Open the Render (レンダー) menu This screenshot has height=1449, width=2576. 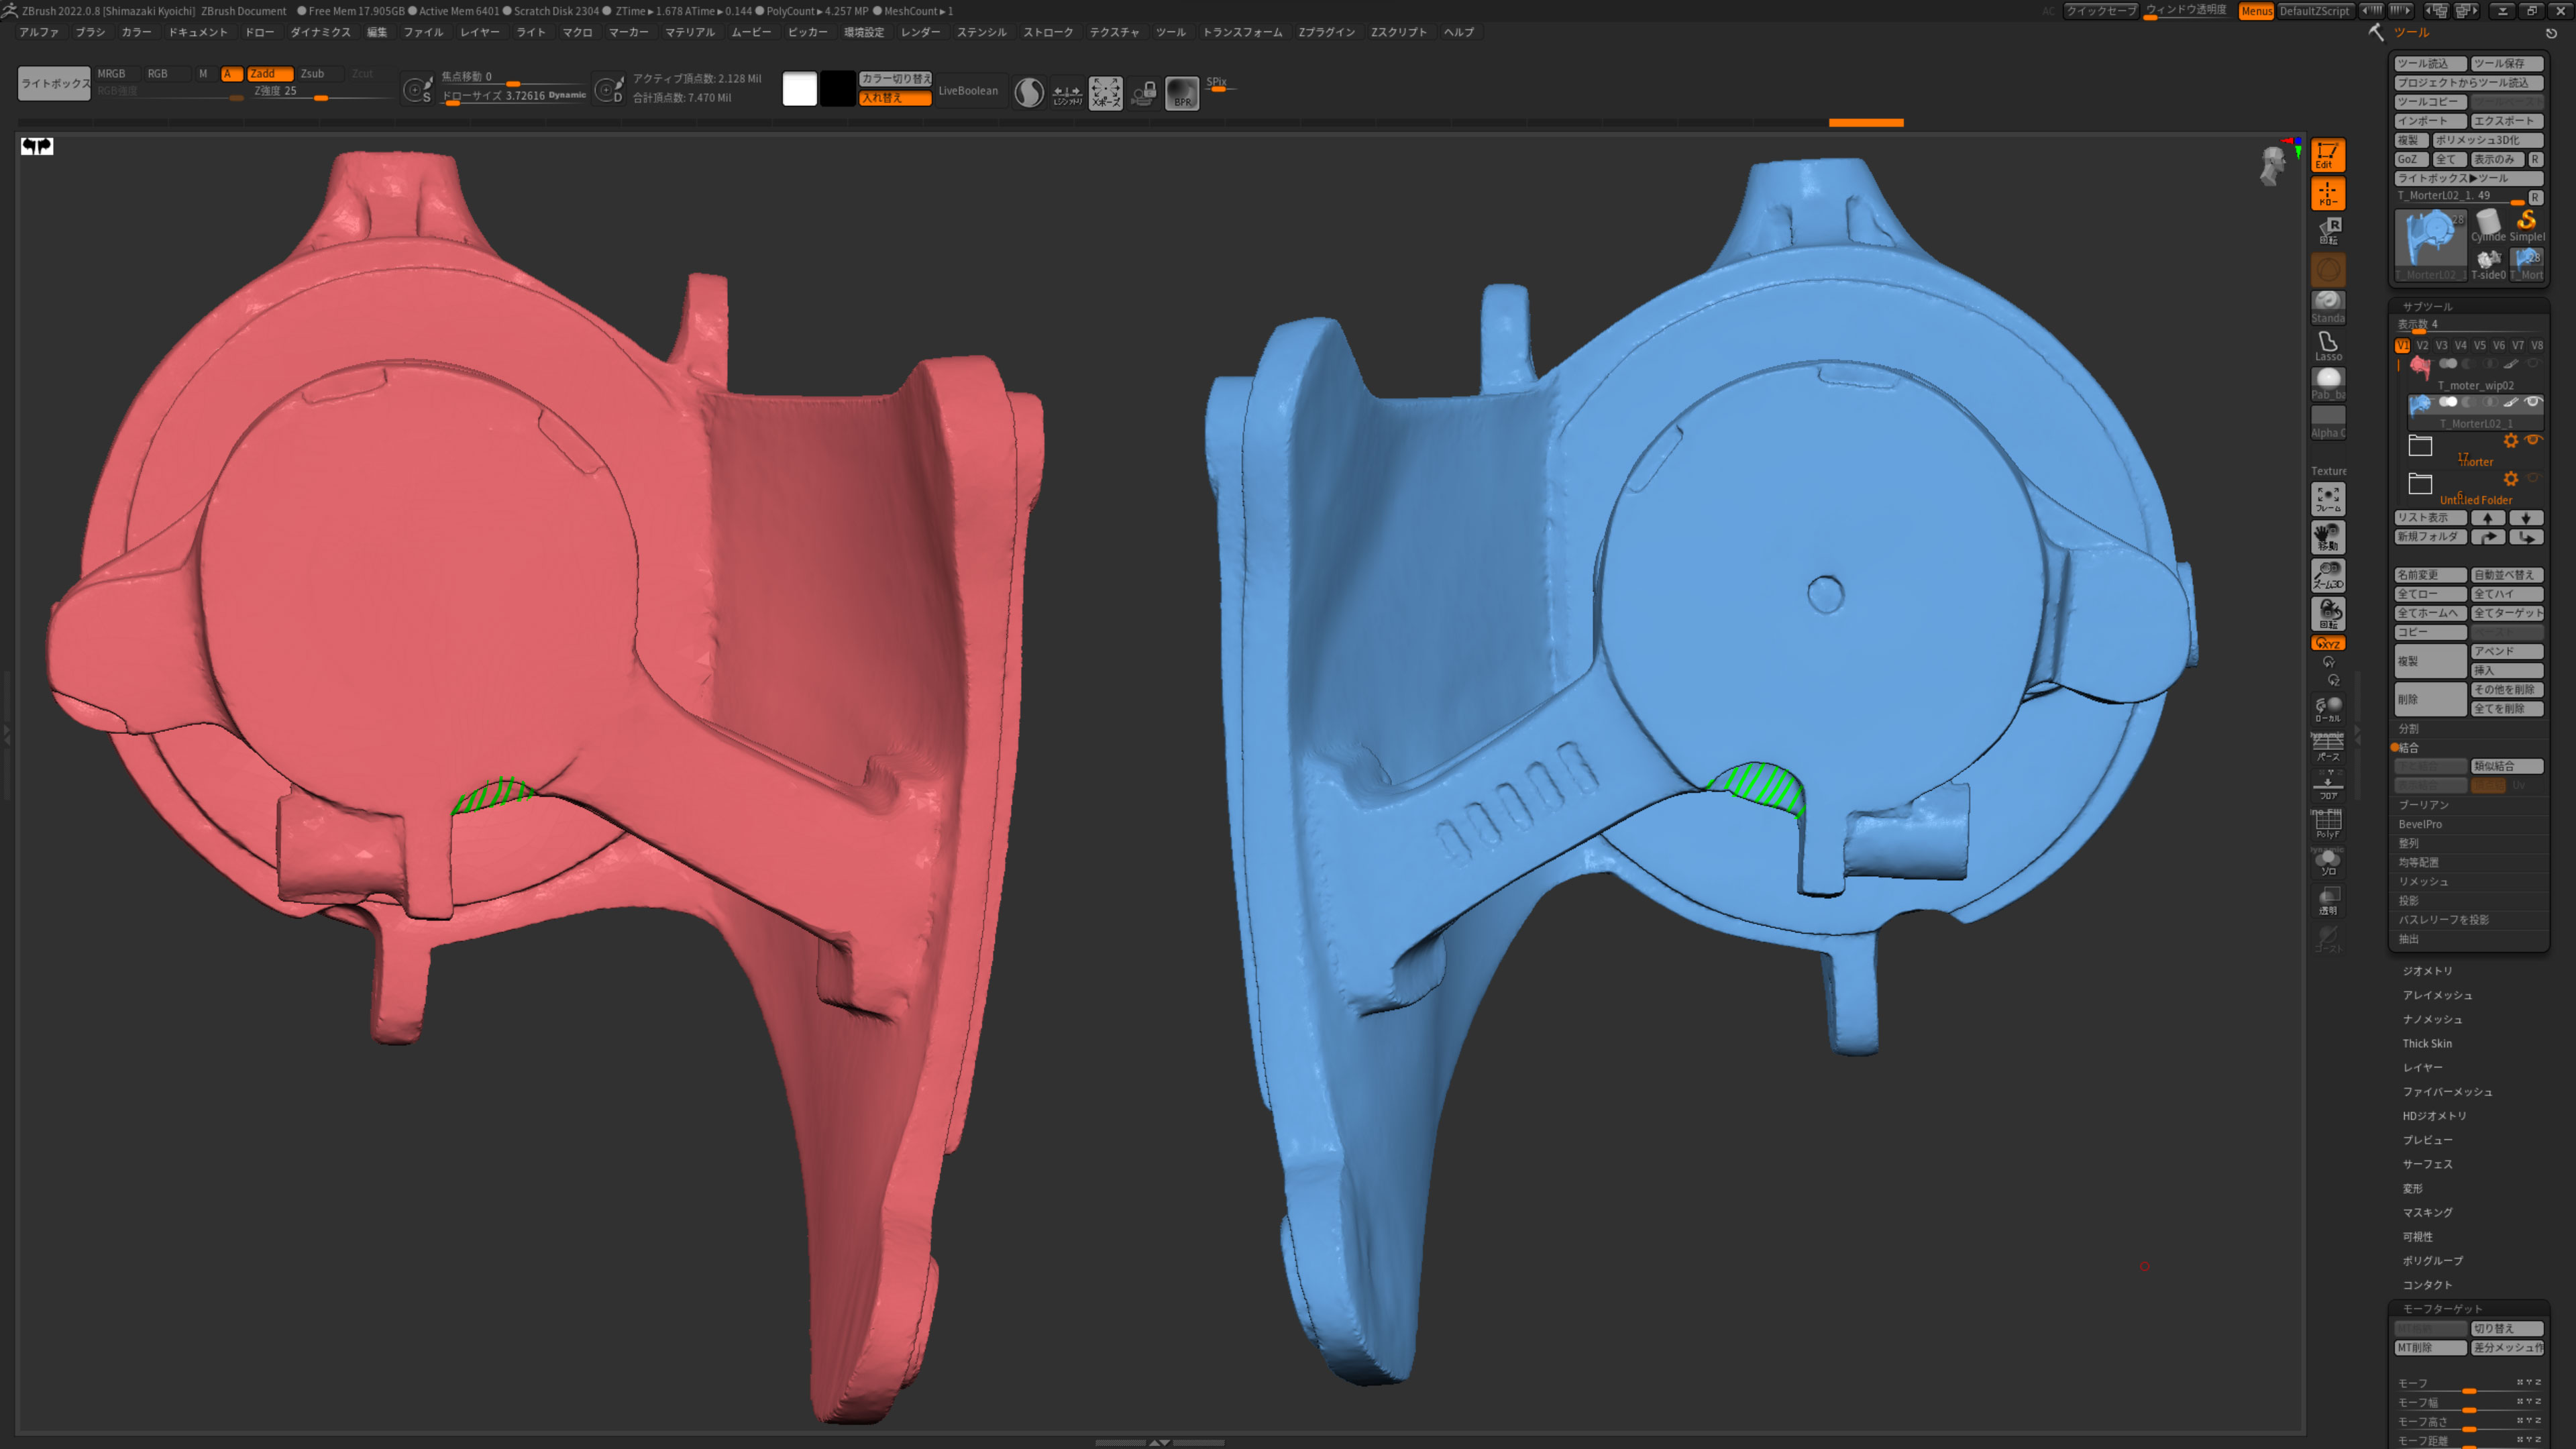tap(920, 32)
